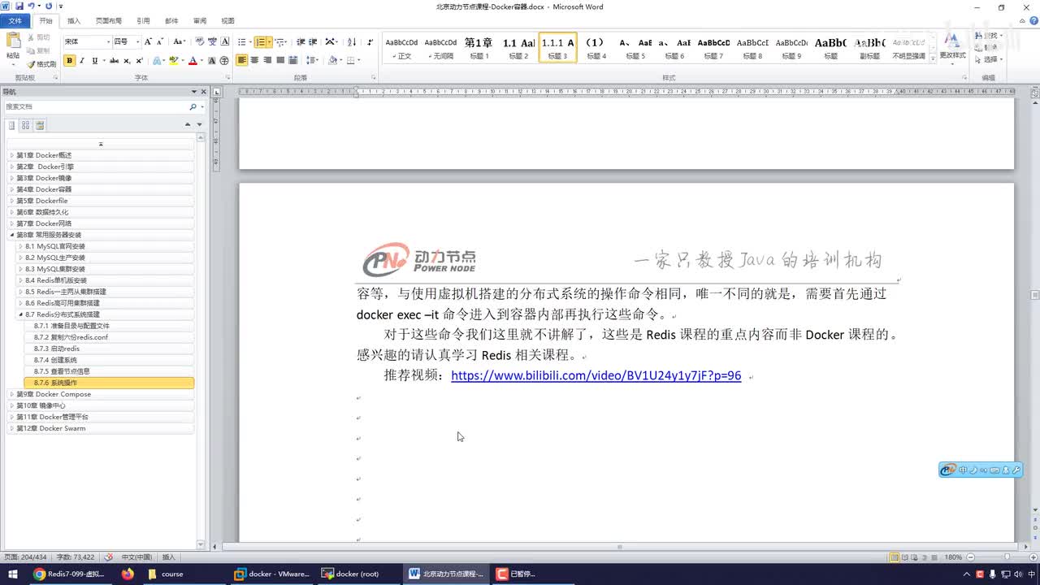Toggle Underline formatting
This screenshot has width=1040, height=585.
point(94,61)
